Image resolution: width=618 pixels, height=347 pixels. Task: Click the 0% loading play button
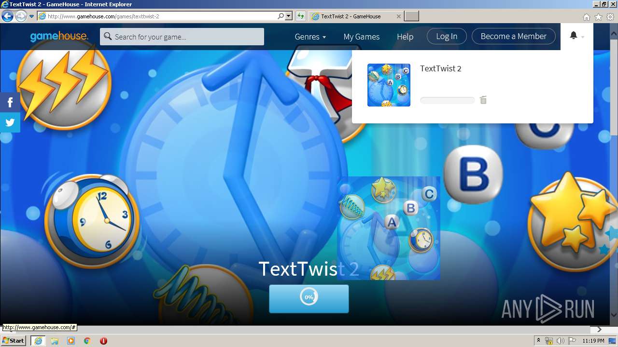pyautogui.click(x=309, y=298)
